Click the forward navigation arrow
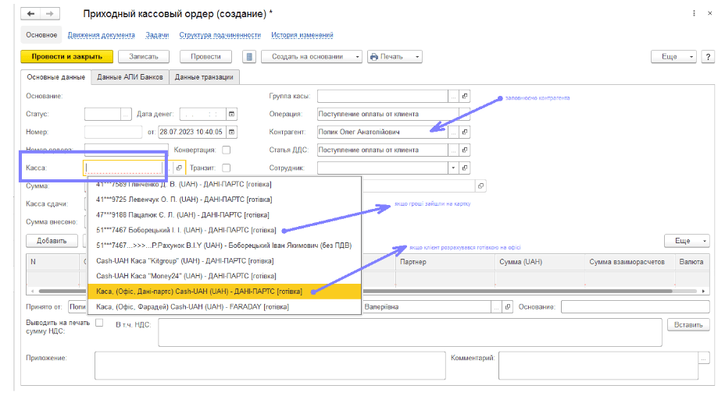 point(51,14)
